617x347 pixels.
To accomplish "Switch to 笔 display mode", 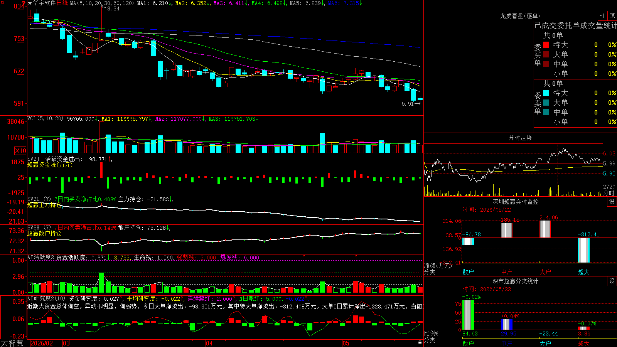I will point(612,16).
